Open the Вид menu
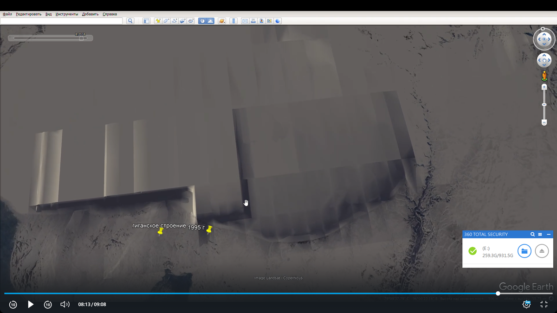557x313 pixels. [x=48, y=14]
